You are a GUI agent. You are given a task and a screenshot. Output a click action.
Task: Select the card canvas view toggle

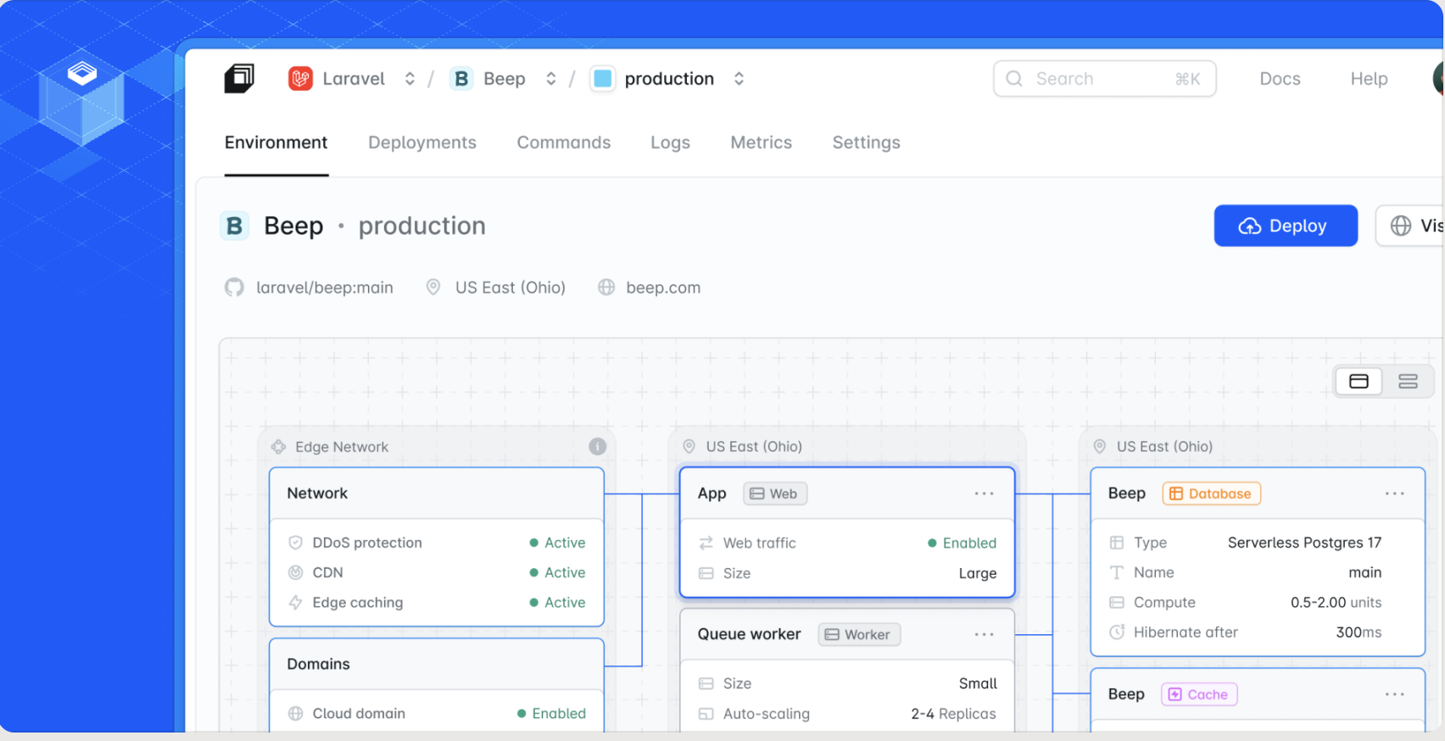[1359, 382]
